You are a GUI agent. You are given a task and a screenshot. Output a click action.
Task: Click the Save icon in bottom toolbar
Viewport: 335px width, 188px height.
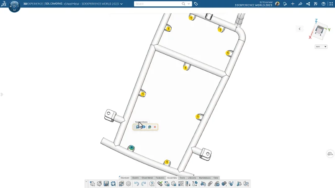(106, 183)
